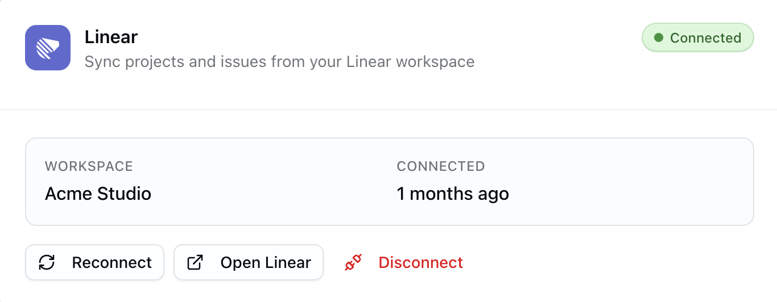Screen dimensions: 777x302
Task: Select the Linear integration title
Action: (111, 37)
